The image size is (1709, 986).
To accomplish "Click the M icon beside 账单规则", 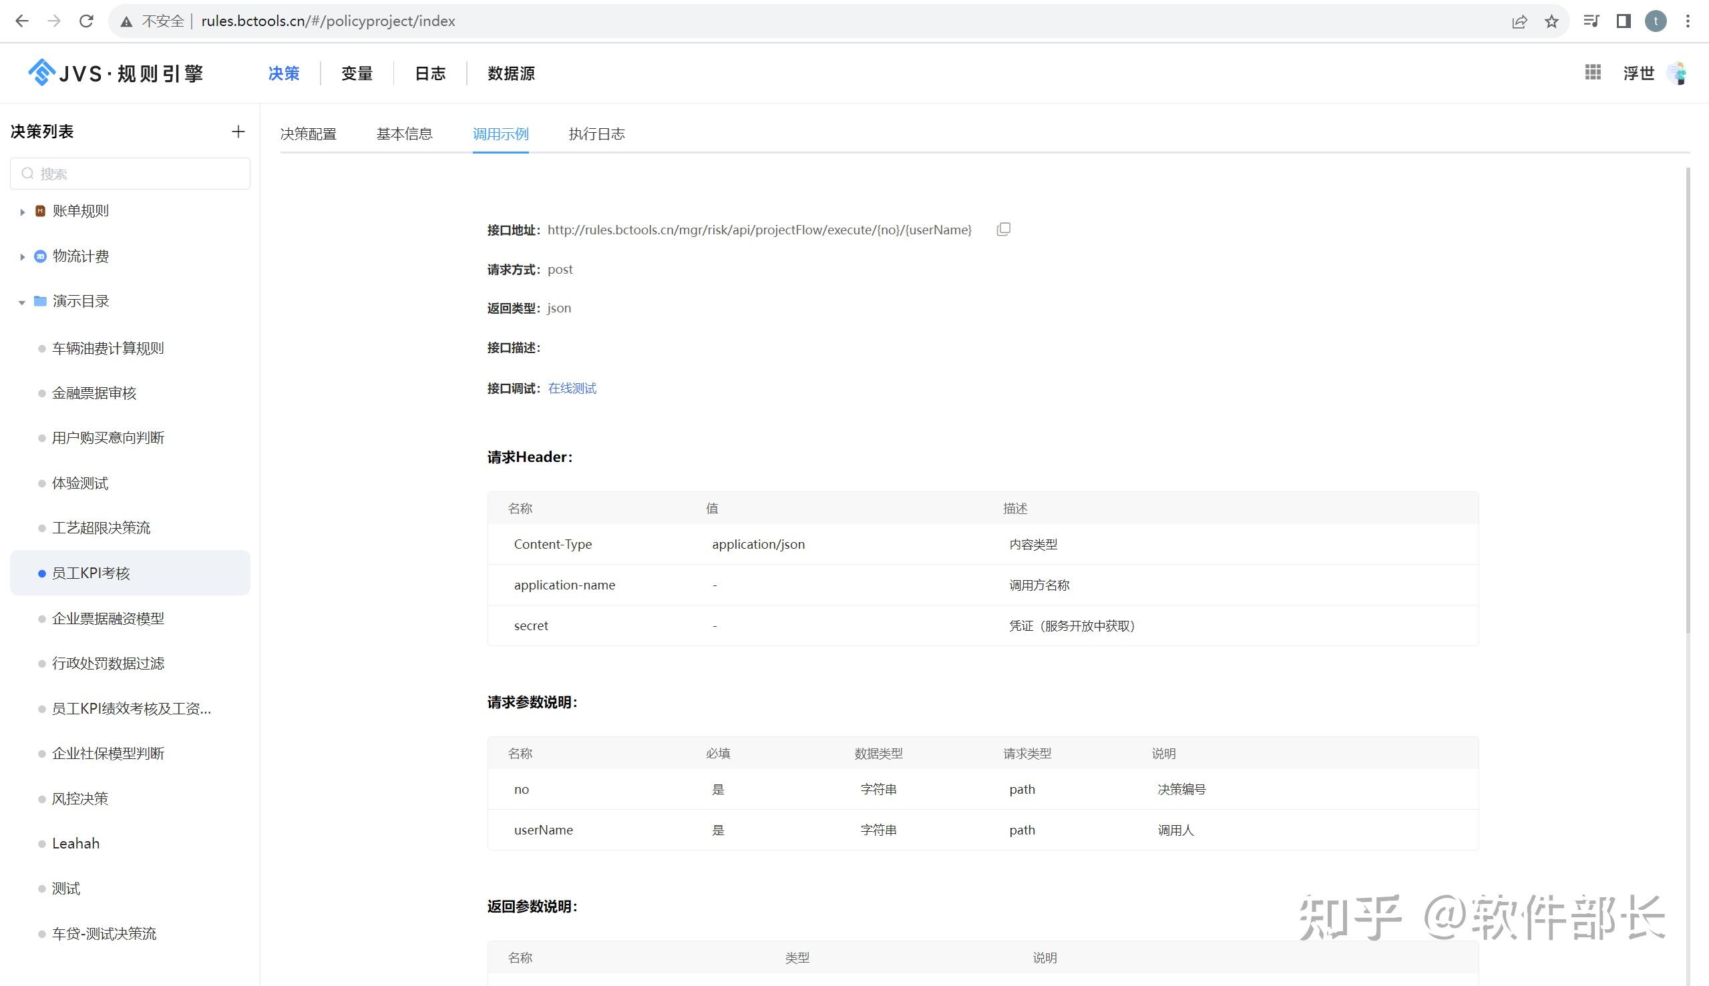I will click(39, 210).
